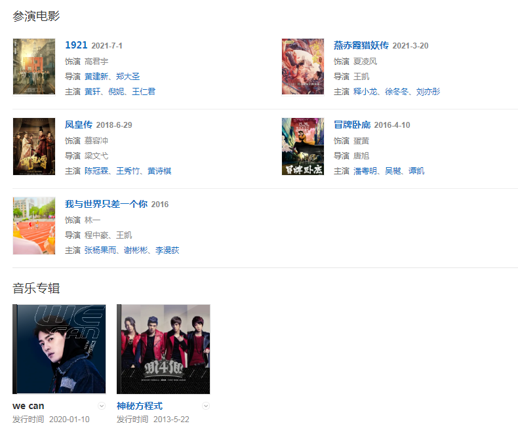Open the 燕赤霞猎妖传 title link
Image resolution: width=518 pixels, height=432 pixels.
coord(361,45)
